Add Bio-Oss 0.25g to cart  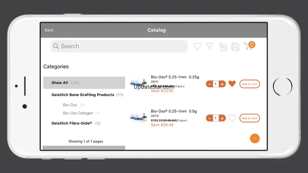(x=250, y=84)
